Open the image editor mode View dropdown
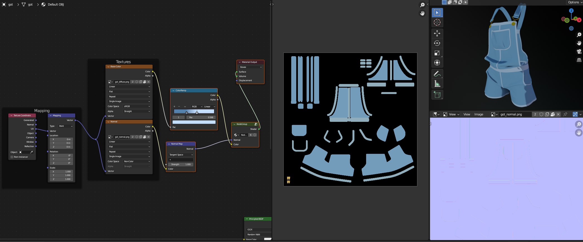 pos(451,114)
